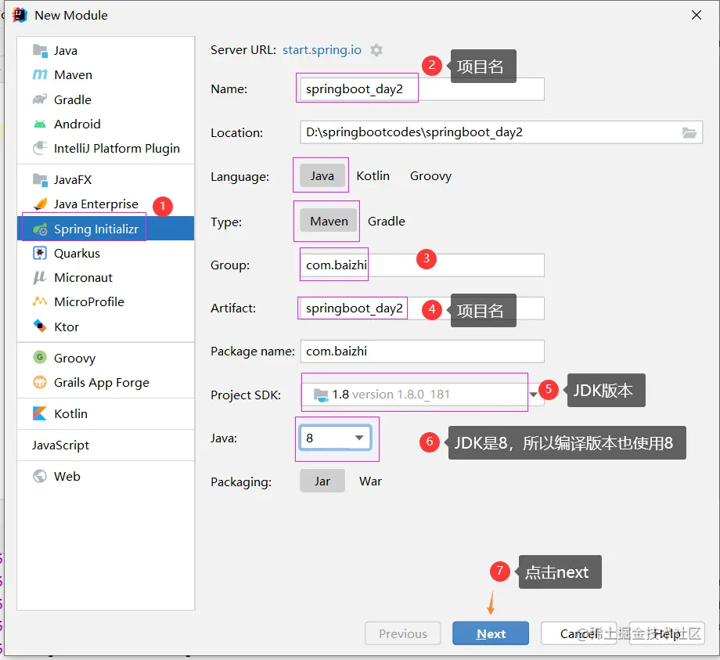
Task: Select IntelliJ Platform Plugin module type
Action: (x=106, y=148)
